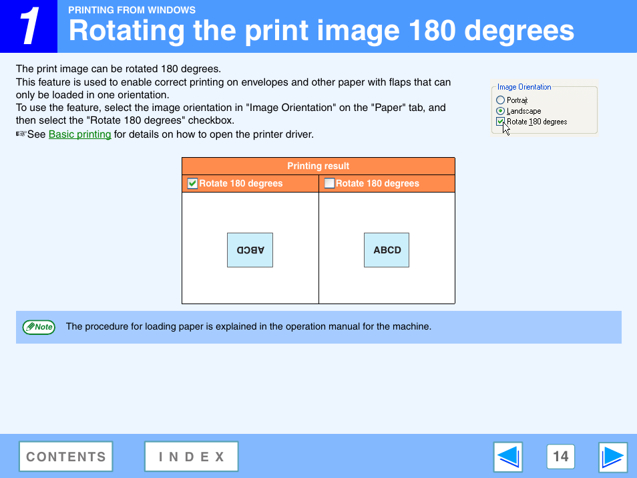
Task: Click checked Rotate 180 degrees table checkbox
Action: click(192, 183)
